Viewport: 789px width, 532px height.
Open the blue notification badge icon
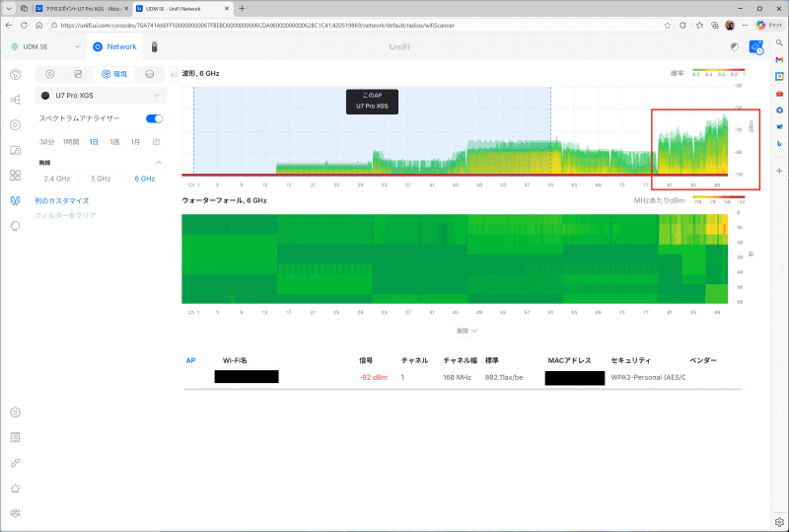(x=755, y=46)
